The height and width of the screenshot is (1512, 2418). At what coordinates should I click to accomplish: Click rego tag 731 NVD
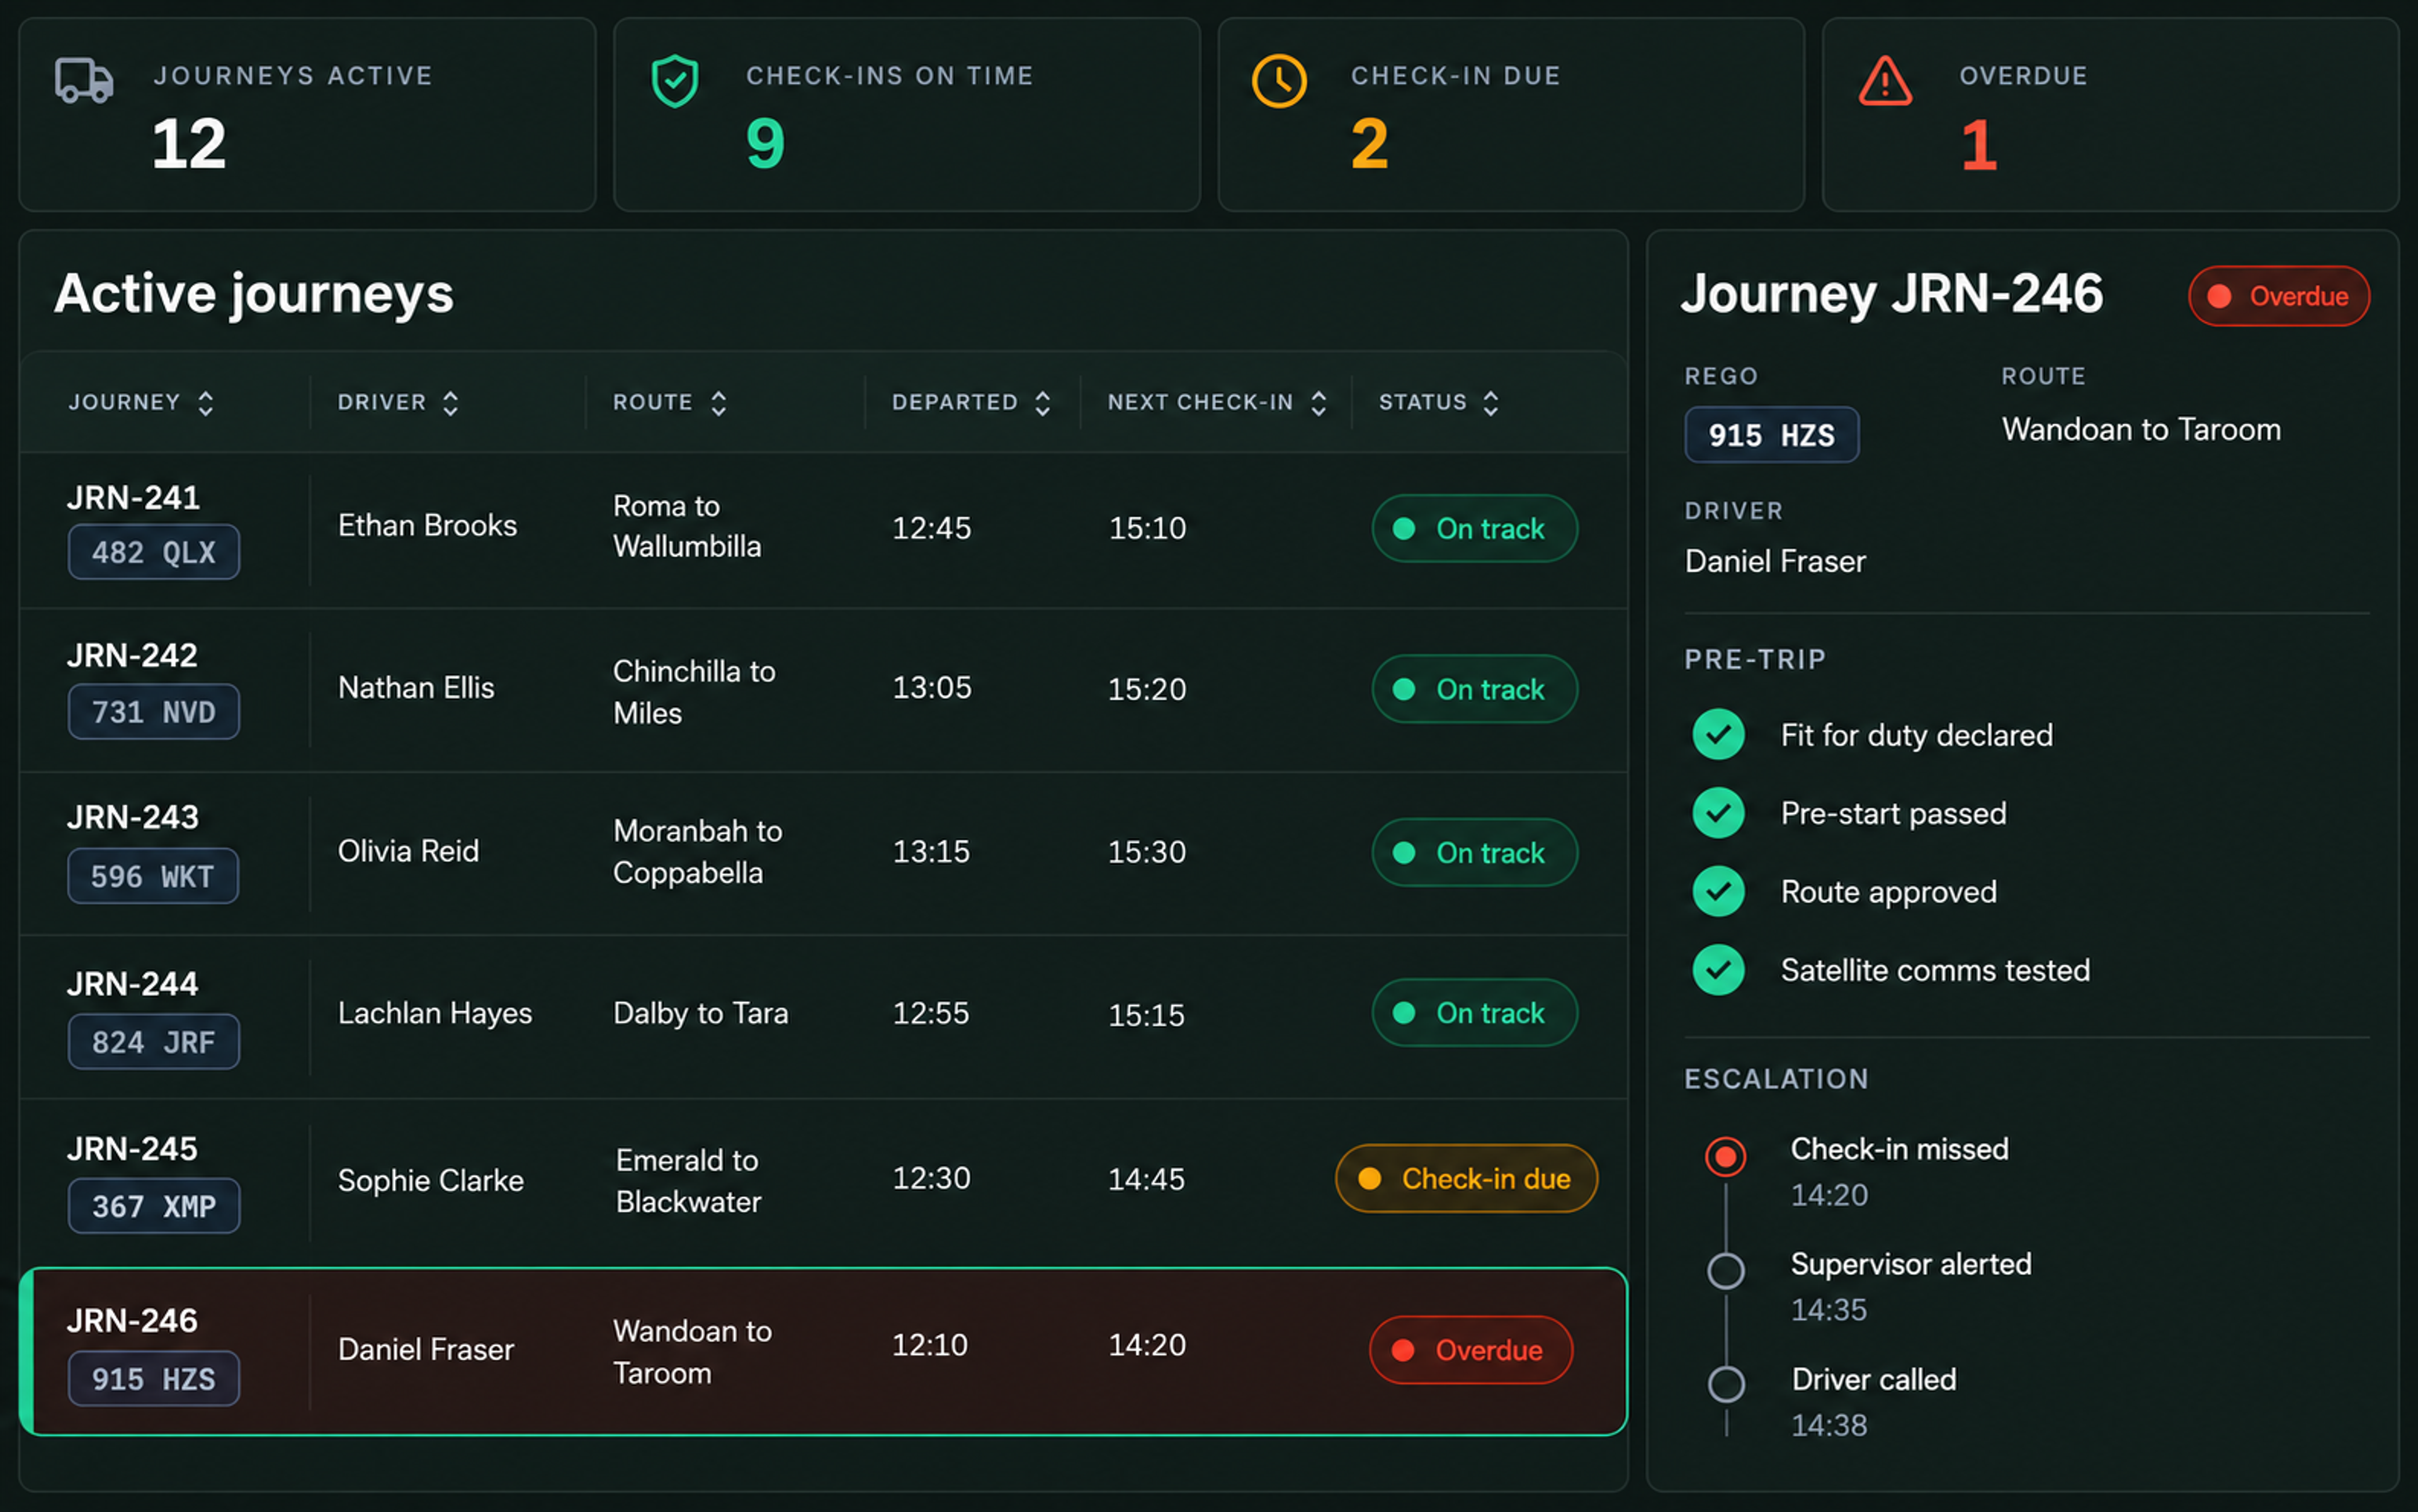click(154, 712)
